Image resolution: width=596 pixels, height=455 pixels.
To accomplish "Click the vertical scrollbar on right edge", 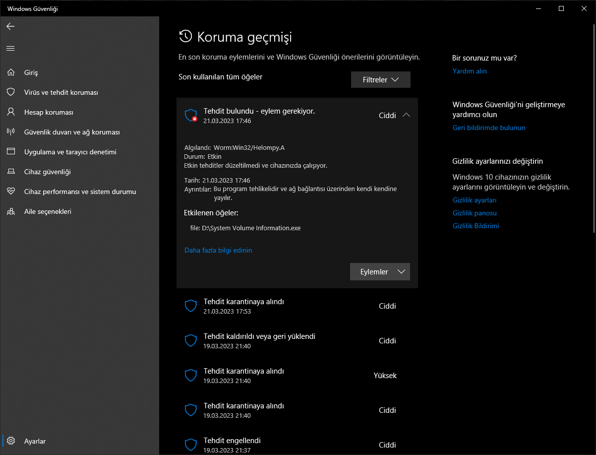I will coord(594,129).
